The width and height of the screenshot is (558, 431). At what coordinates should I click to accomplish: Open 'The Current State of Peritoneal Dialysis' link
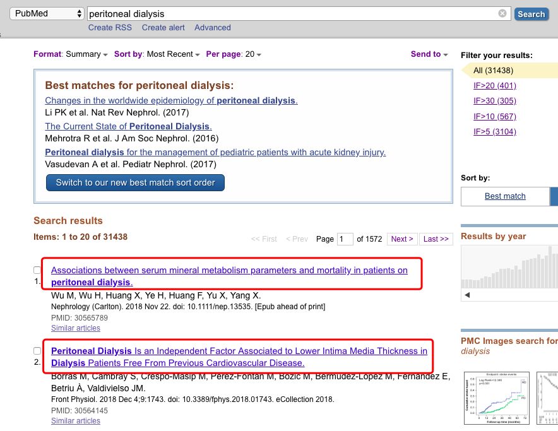pyautogui.click(x=129, y=126)
